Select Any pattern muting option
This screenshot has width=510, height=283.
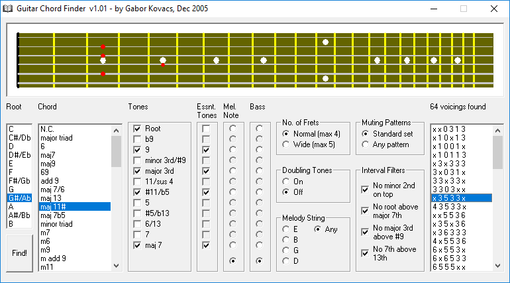point(365,144)
